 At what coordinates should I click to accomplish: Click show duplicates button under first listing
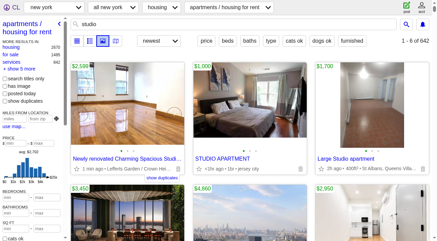pyautogui.click(x=162, y=178)
